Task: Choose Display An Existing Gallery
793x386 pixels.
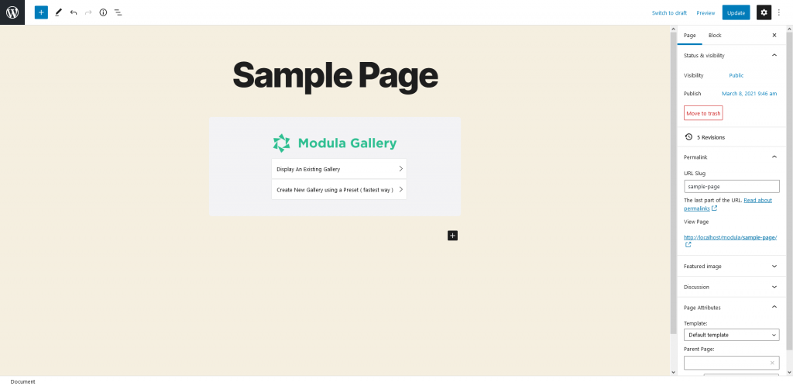Action: point(338,168)
